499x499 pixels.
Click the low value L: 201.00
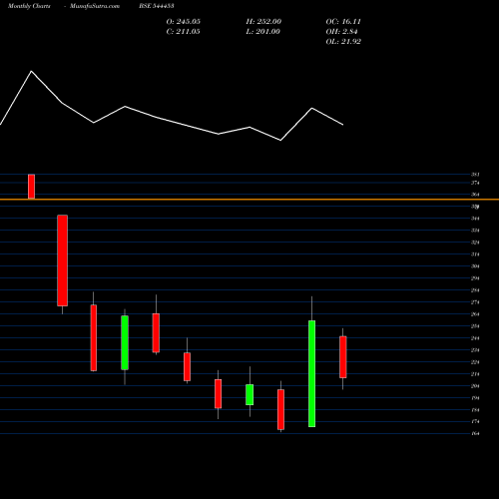[263, 32]
